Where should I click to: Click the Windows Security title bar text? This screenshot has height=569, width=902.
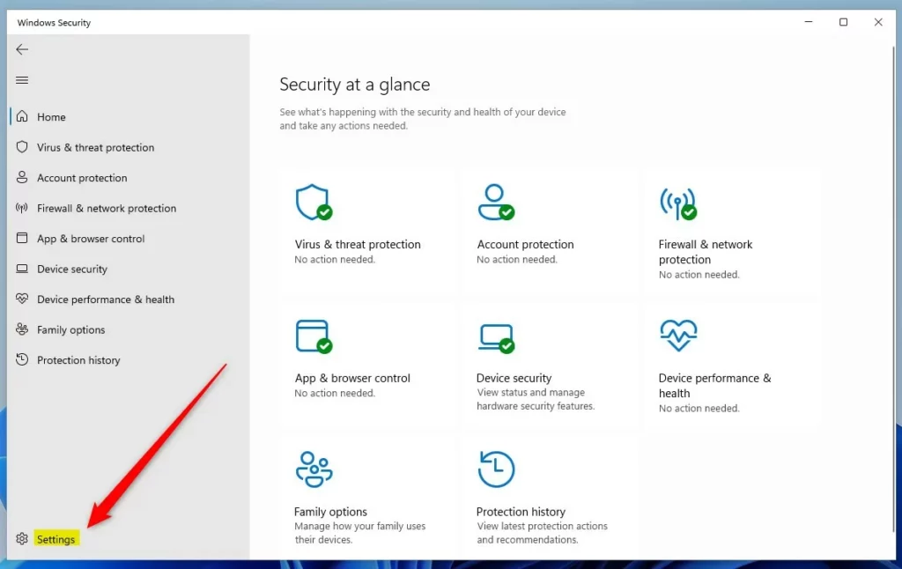[x=54, y=22]
